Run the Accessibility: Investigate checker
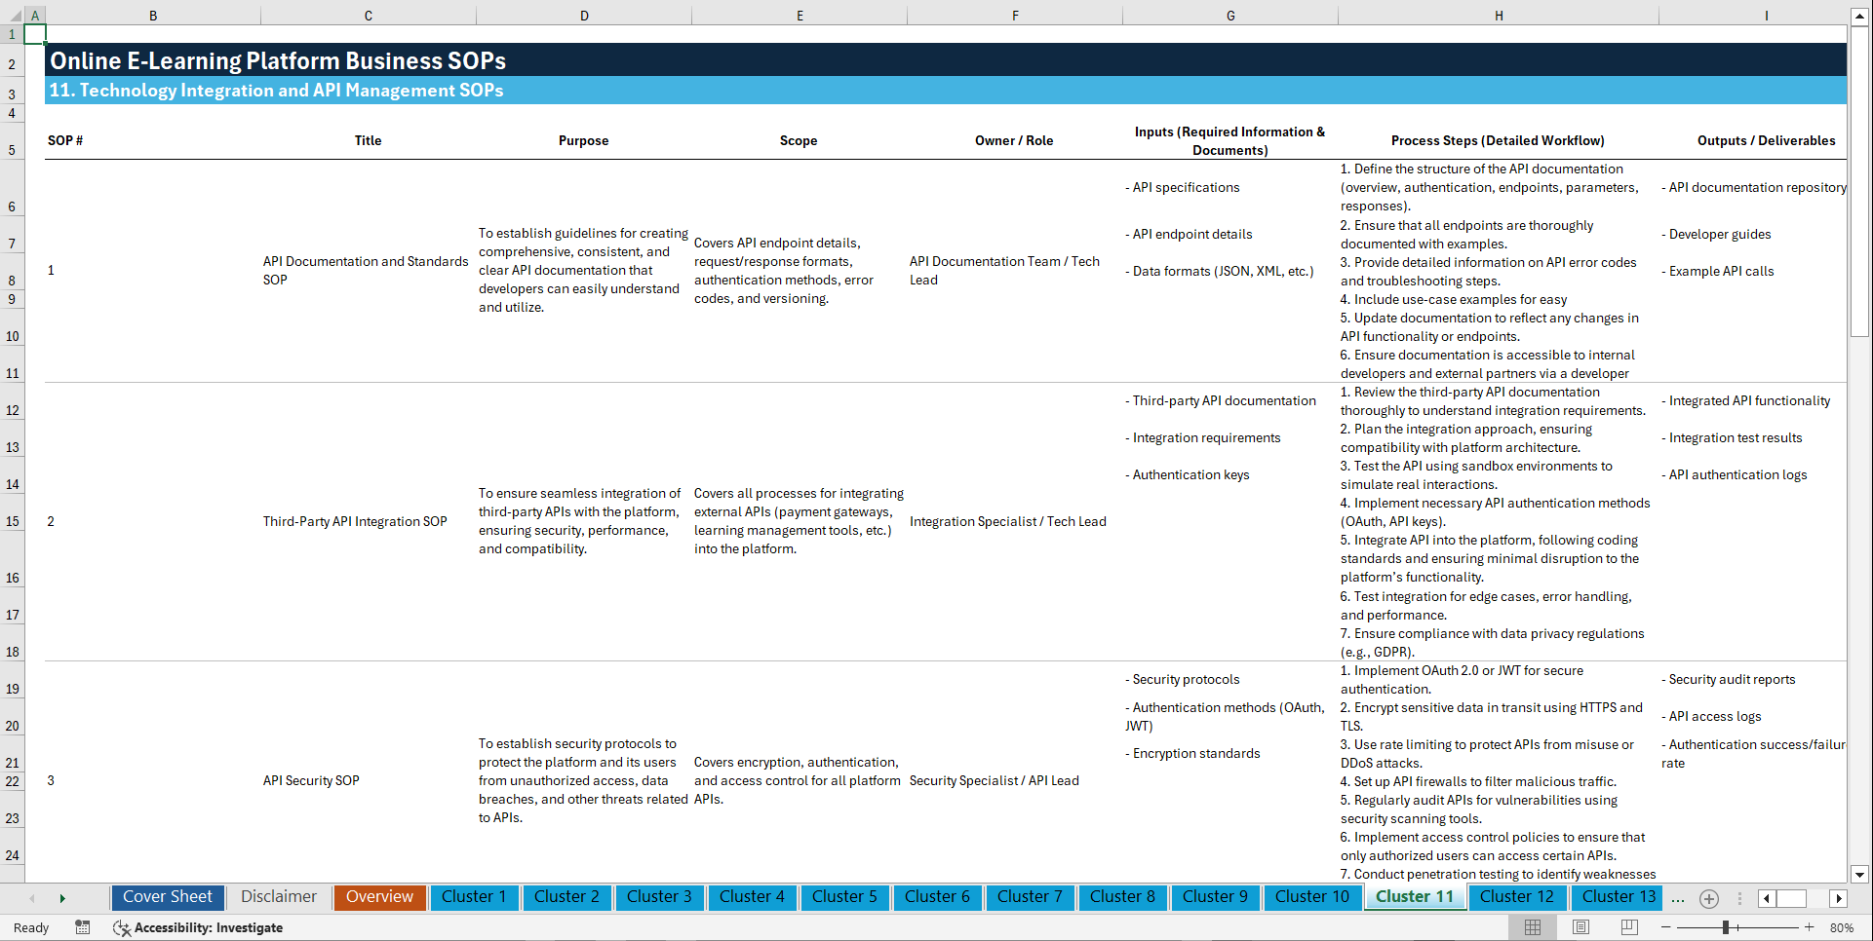The width and height of the screenshot is (1873, 941). point(199,927)
